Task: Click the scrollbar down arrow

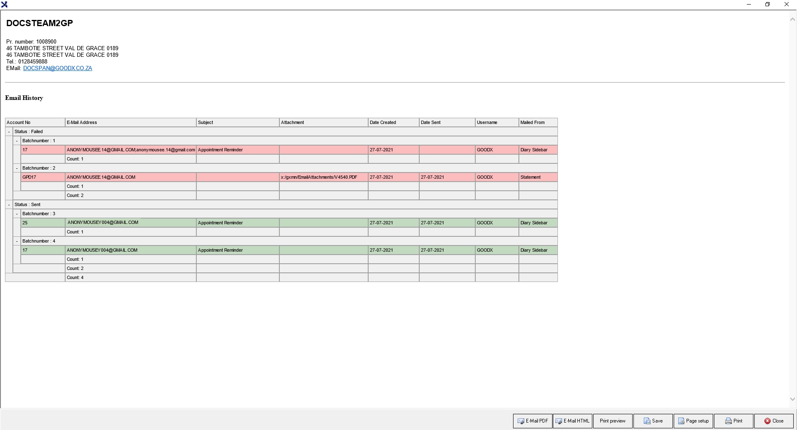Action: point(793,399)
